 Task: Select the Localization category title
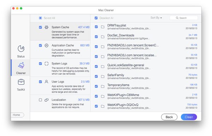(x=59, y=100)
